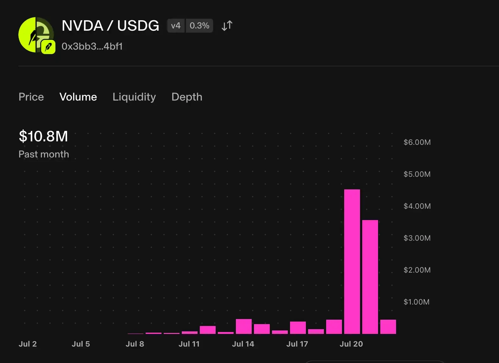
Task: Click the tallest volume bar at Jul 20
Action: [x=352, y=261]
